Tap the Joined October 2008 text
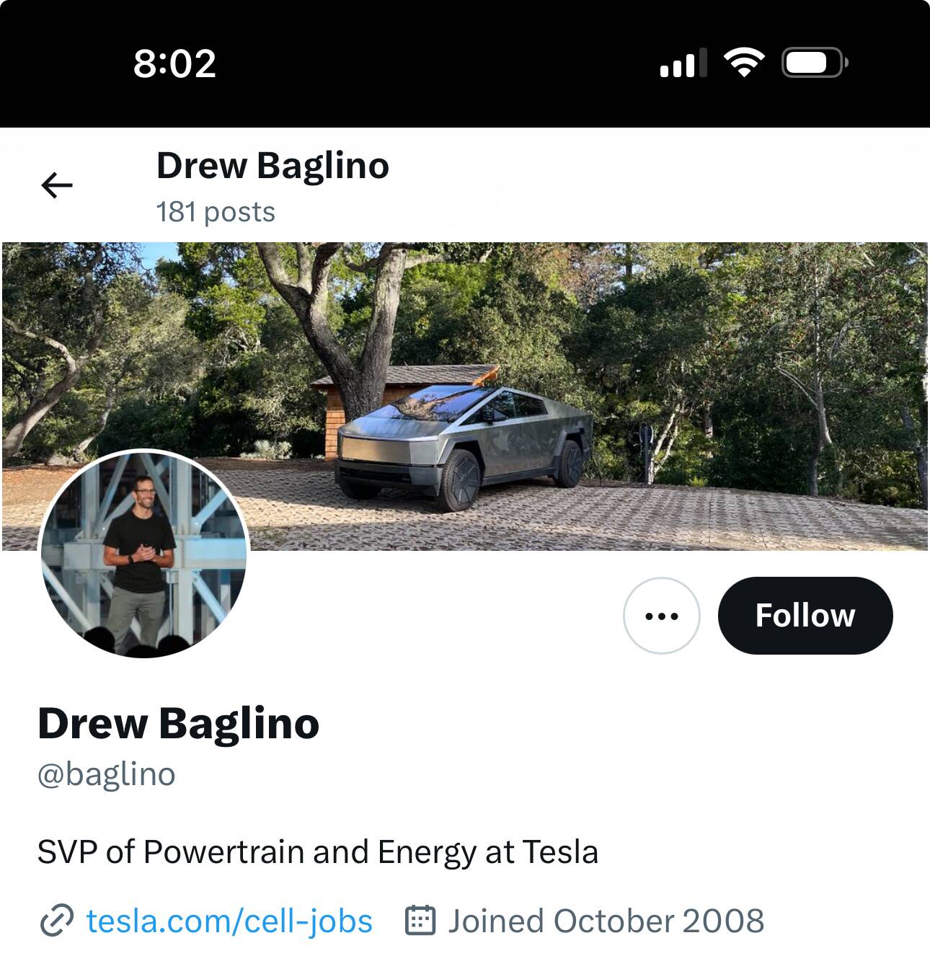930x956 pixels. point(606,921)
